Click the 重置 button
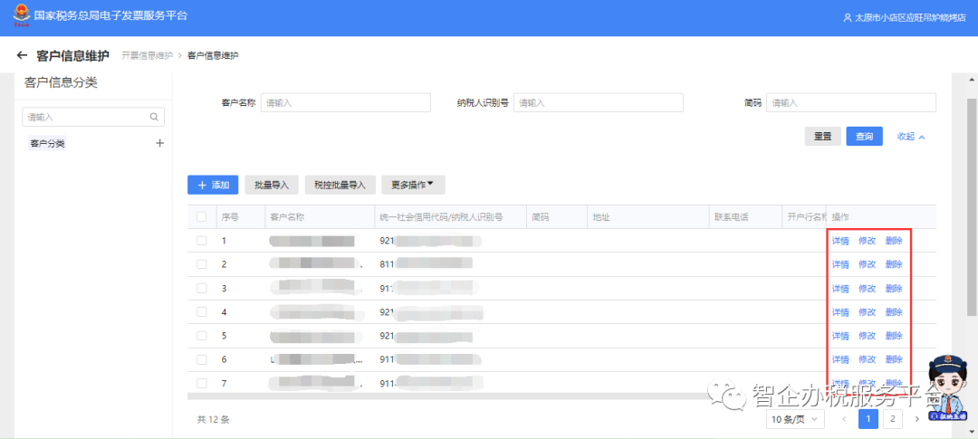This screenshot has height=439, width=978. 822,137
